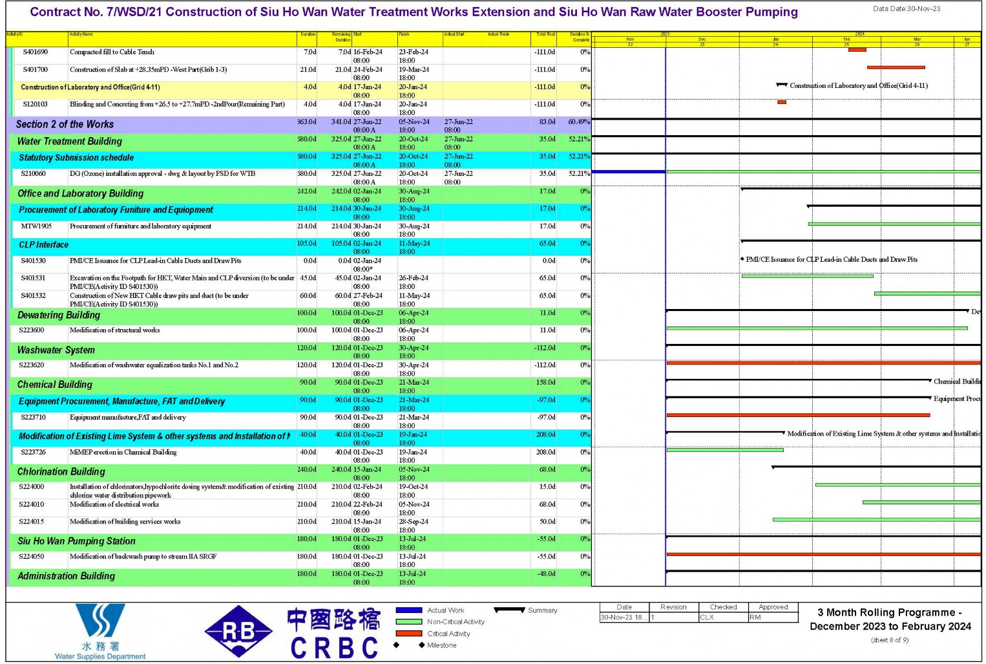Click the 'Data Date 30-Nov-23' label
986x664 pixels.
(x=907, y=9)
